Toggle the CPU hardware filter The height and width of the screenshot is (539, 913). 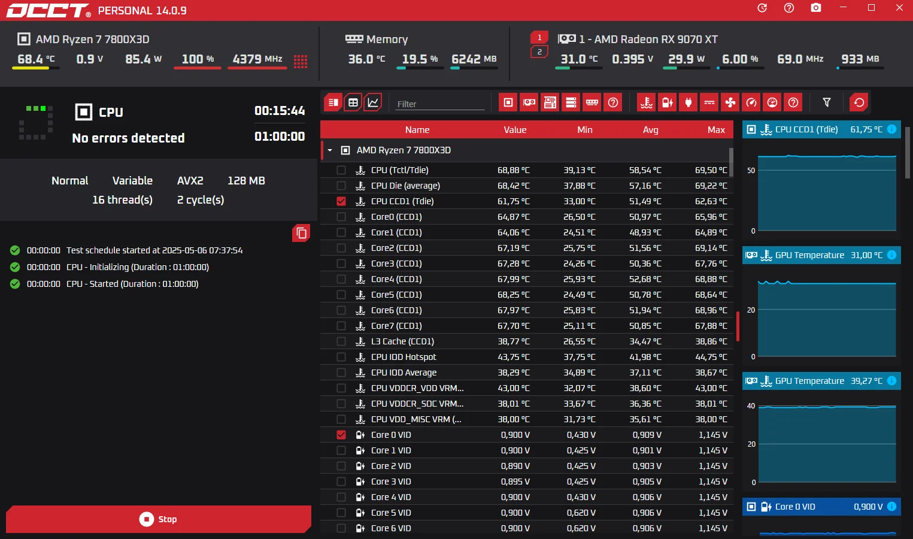point(508,102)
